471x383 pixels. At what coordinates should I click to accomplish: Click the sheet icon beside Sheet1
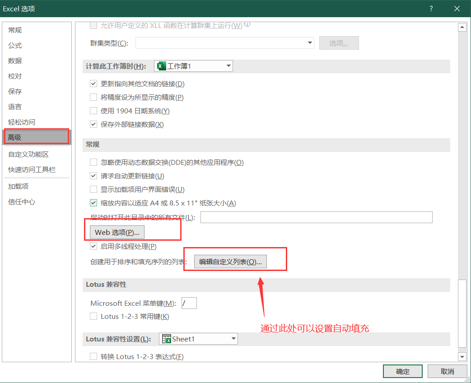tap(167, 339)
